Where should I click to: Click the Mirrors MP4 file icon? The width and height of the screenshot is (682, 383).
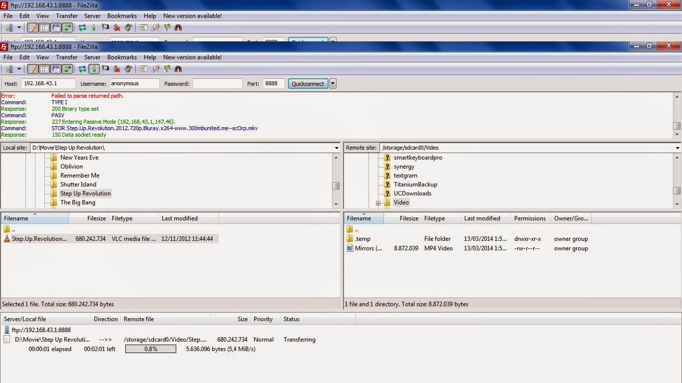(349, 248)
